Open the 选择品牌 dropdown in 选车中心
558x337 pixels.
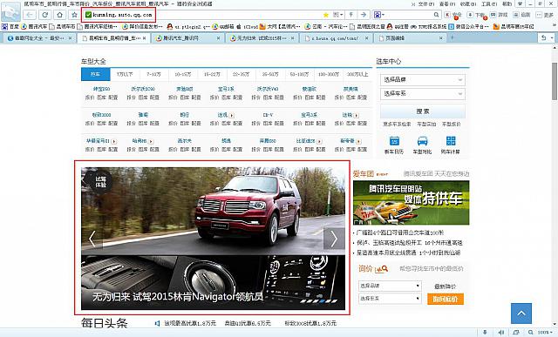422,79
